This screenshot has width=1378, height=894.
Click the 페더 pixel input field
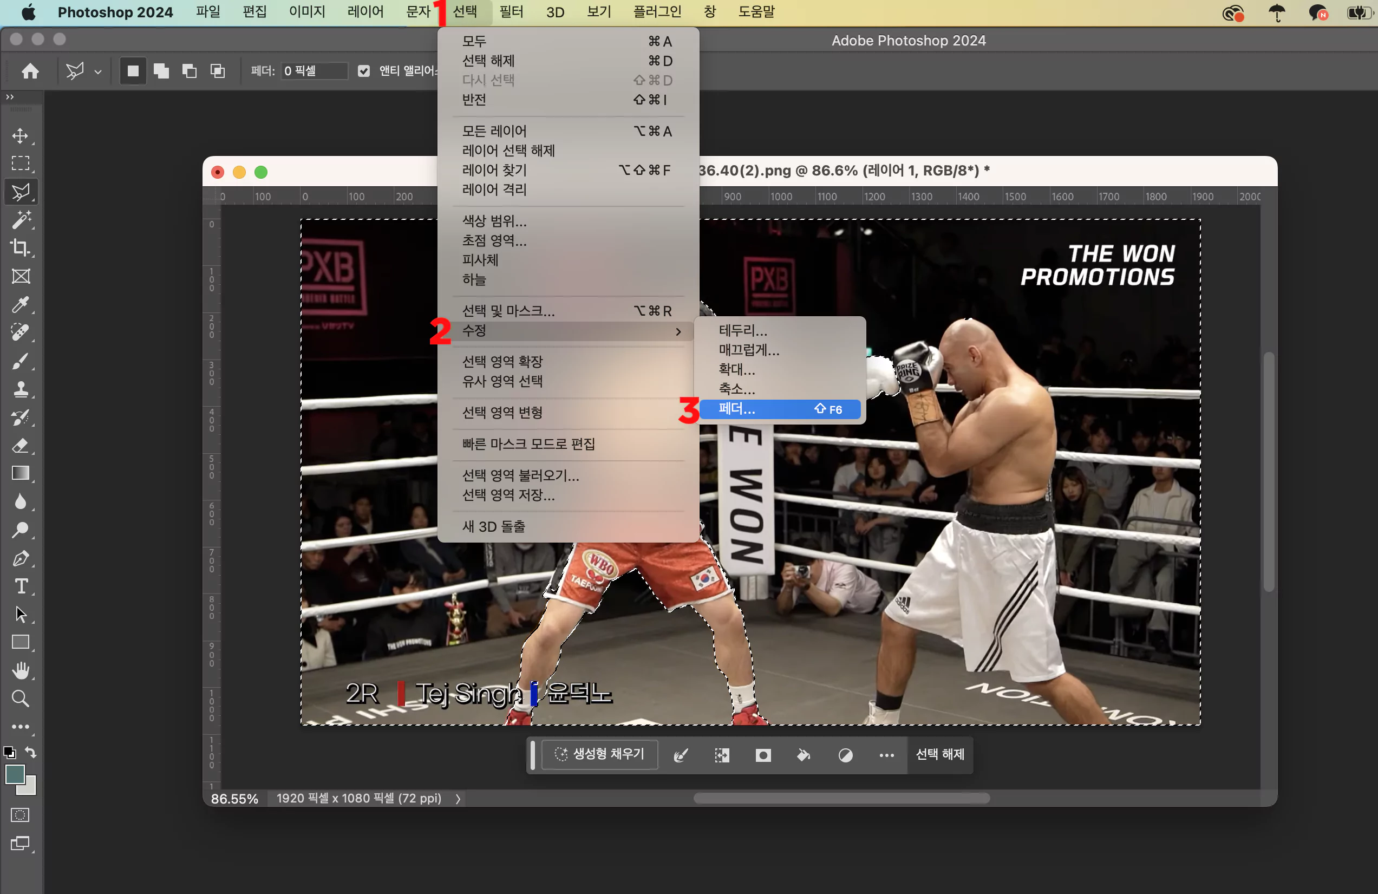coord(315,70)
